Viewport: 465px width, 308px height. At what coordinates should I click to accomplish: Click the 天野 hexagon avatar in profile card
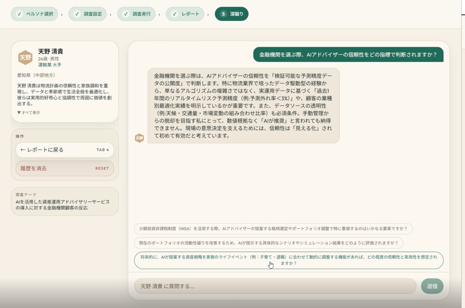click(25, 57)
